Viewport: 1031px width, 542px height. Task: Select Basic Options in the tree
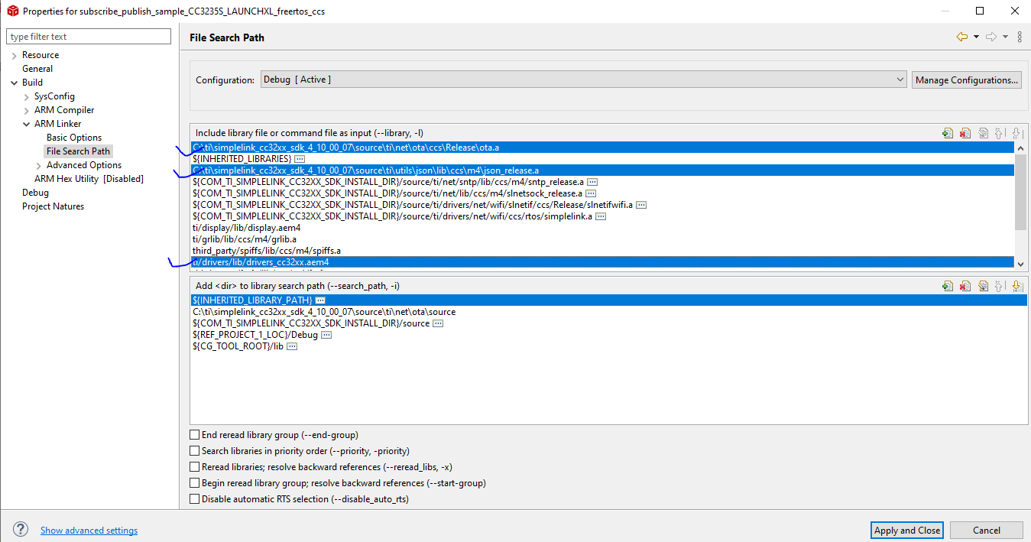tap(74, 138)
